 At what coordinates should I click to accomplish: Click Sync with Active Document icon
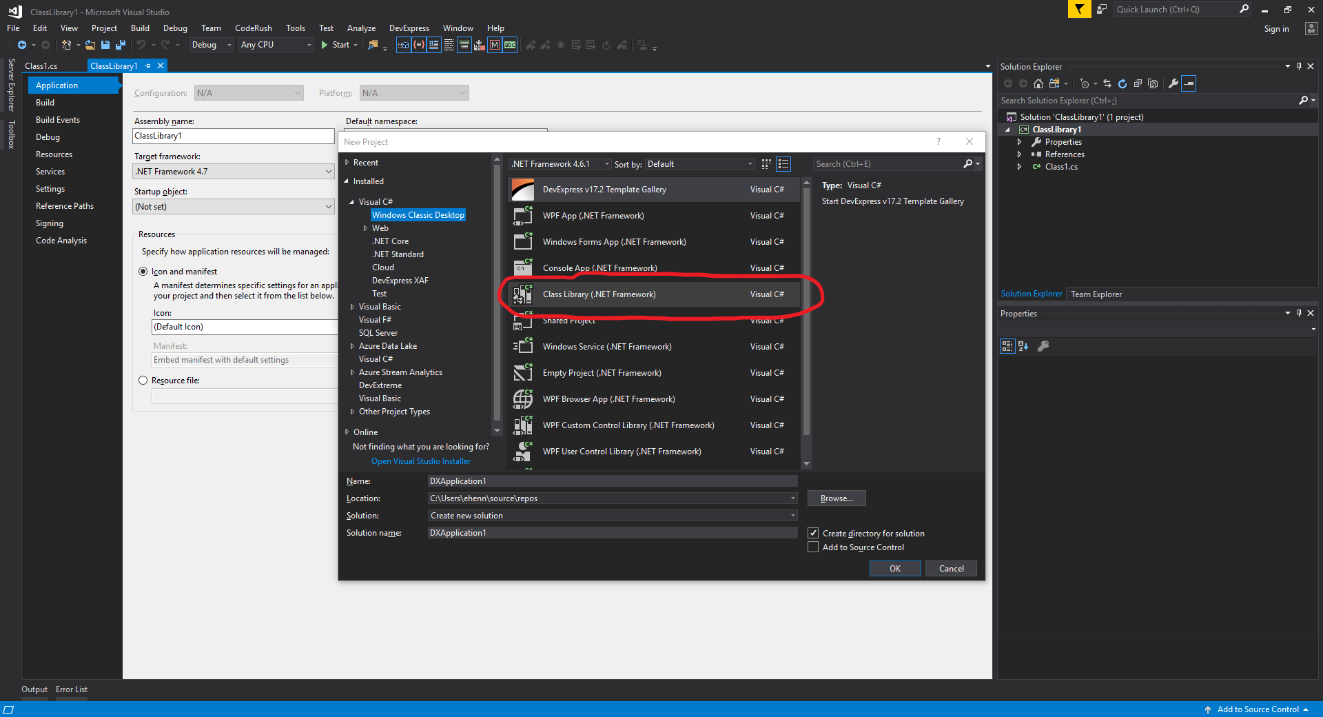[1107, 83]
